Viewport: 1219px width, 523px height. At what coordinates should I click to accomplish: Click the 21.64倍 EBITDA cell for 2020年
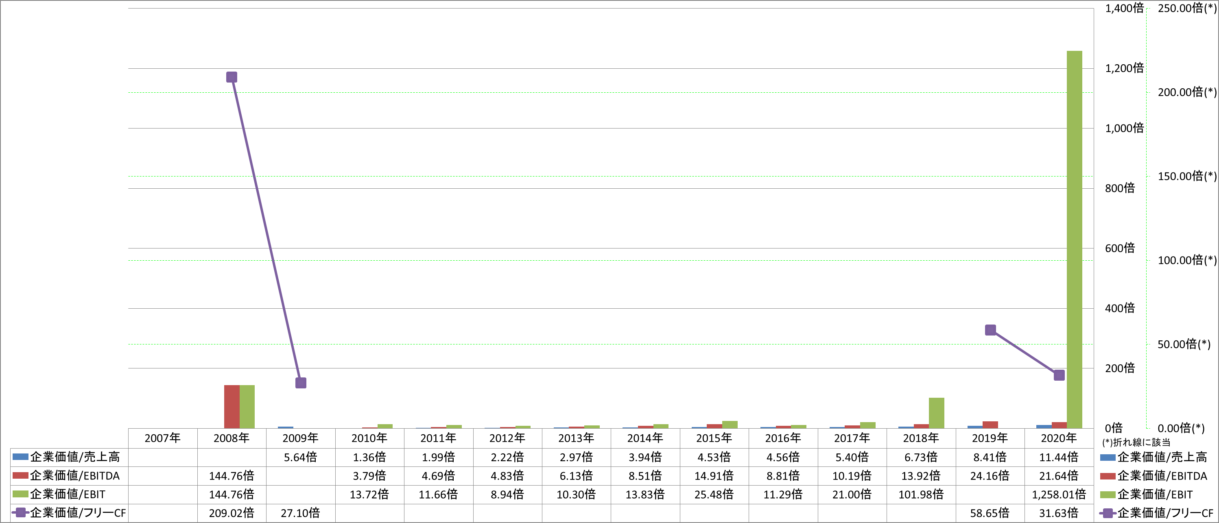[x=1059, y=476]
